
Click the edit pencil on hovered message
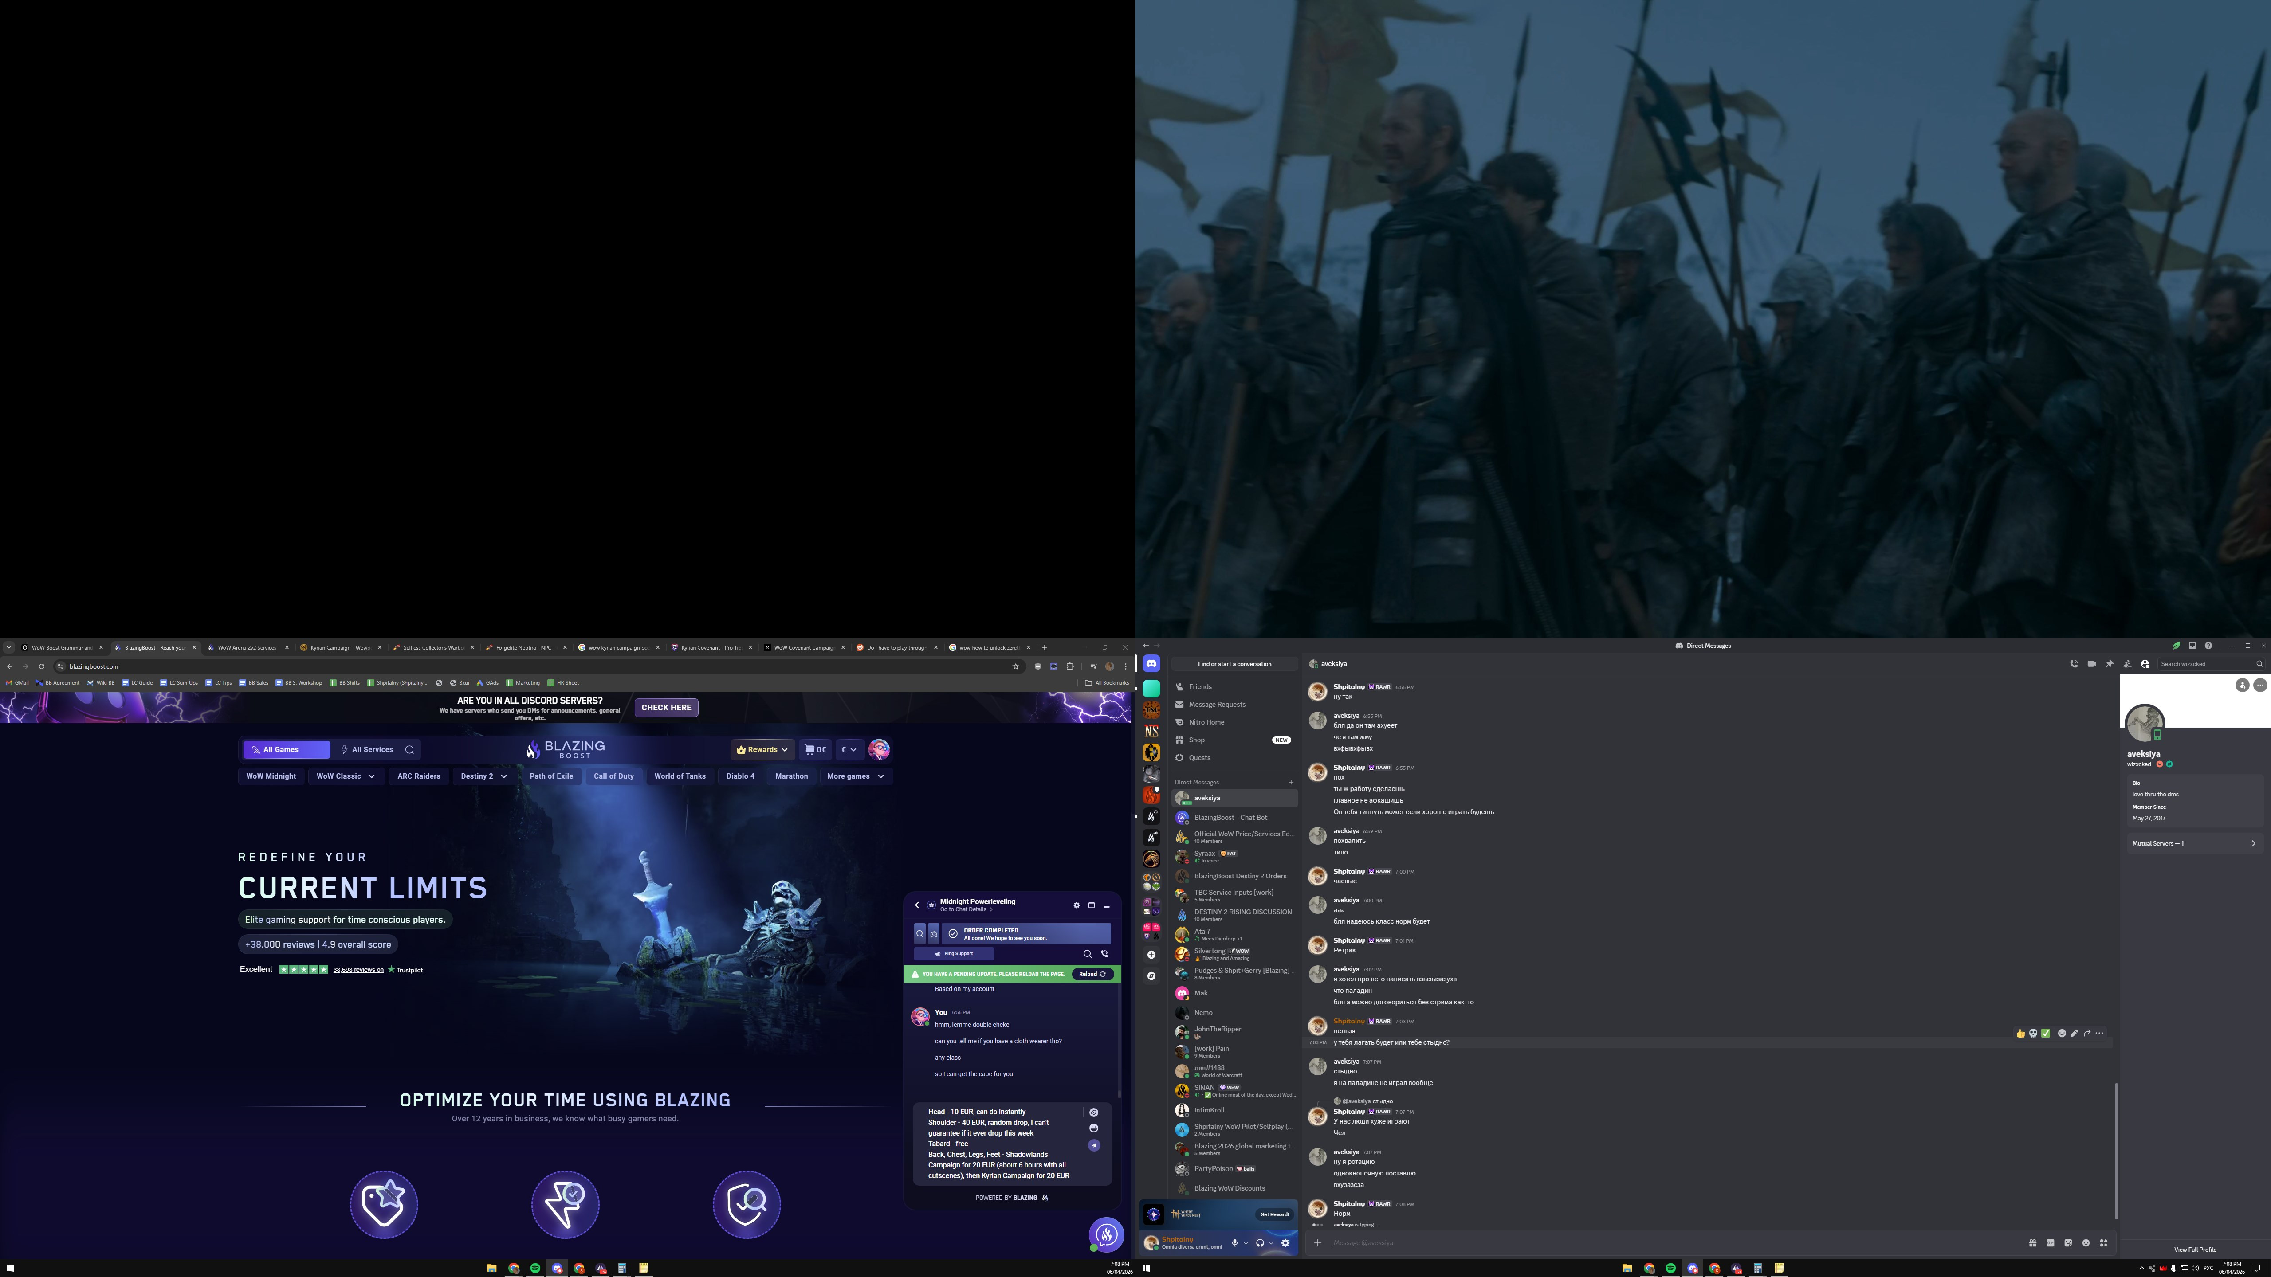(x=2075, y=1033)
